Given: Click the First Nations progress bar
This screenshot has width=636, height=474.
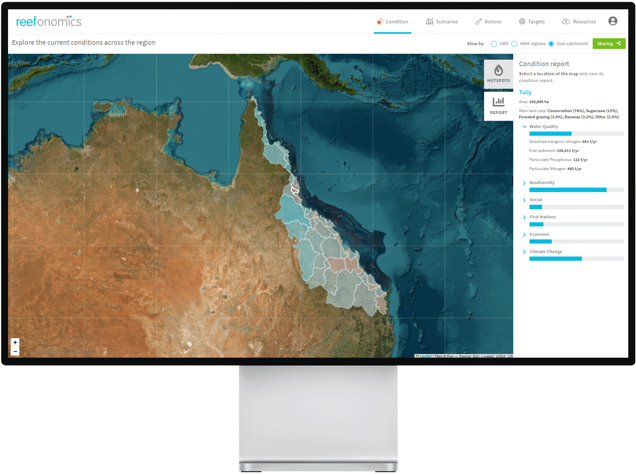Looking at the screenshot, I should pyautogui.click(x=576, y=224).
